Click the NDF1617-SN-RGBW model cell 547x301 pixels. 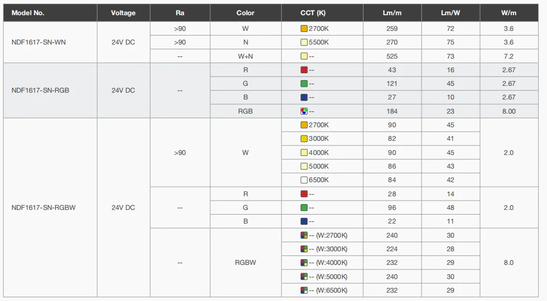[44, 207]
